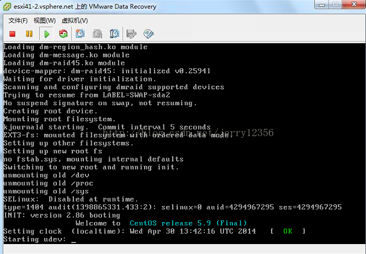Click the 'INIT: version 2.86 booting' line
366x254 pixels.
[x=62, y=215]
